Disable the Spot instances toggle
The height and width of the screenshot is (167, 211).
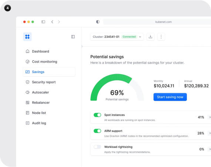pos(97,115)
